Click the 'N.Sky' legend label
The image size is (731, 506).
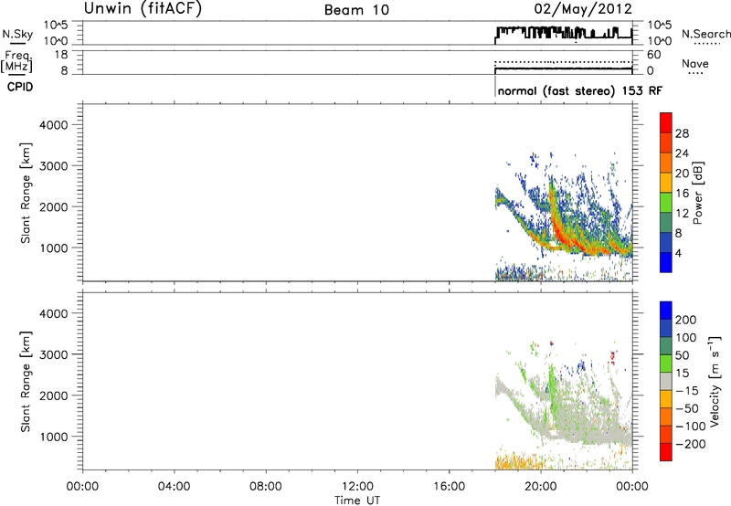pyautogui.click(x=17, y=34)
